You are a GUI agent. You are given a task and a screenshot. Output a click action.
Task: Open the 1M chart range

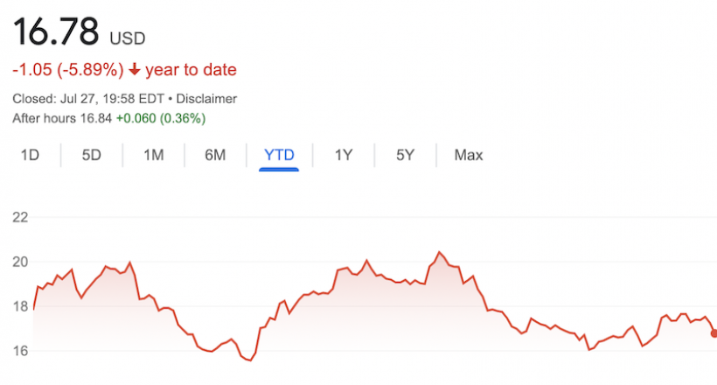[154, 155]
